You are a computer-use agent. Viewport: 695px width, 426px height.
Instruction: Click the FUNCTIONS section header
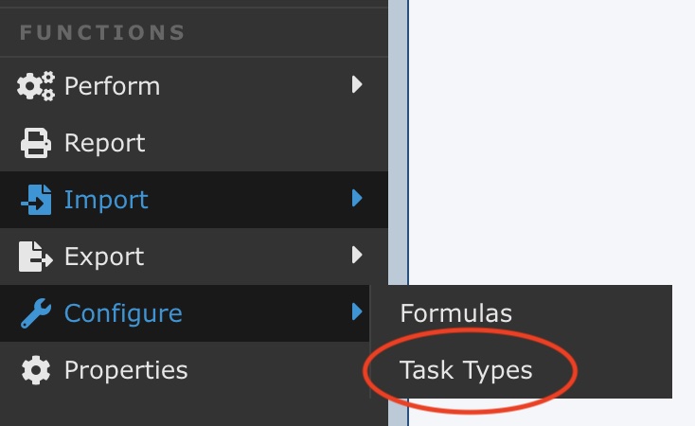pyautogui.click(x=102, y=32)
